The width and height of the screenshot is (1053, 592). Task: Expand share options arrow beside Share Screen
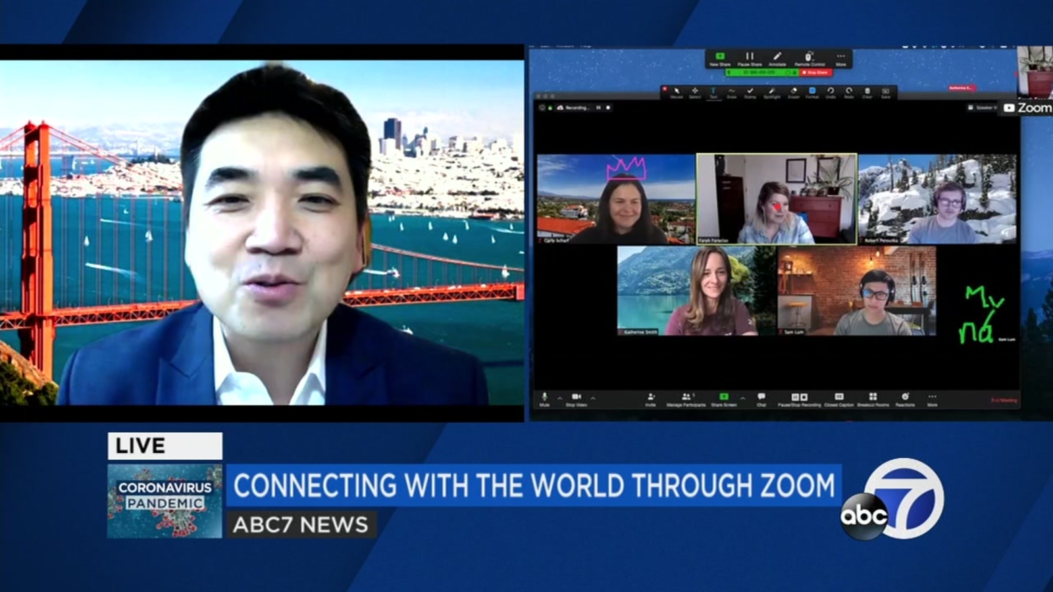[x=742, y=398]
